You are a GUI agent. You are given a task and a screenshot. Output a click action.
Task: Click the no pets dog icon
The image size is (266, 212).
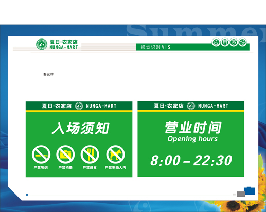(x=115, y=155)
